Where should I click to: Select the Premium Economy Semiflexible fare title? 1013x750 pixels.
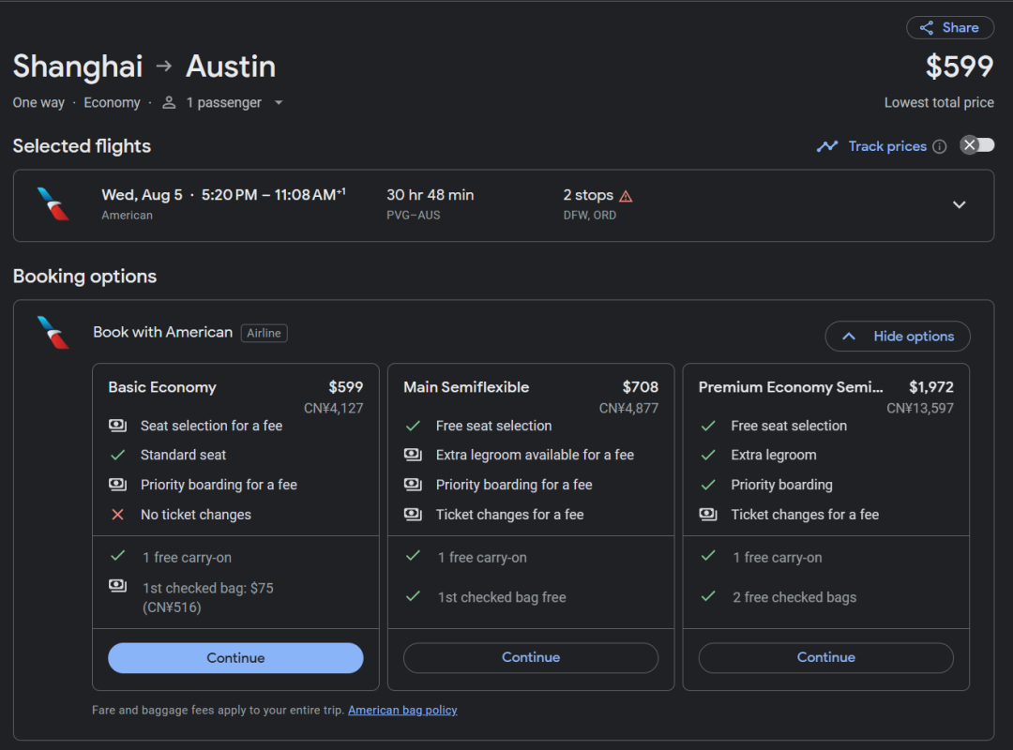tap(791, 387)
